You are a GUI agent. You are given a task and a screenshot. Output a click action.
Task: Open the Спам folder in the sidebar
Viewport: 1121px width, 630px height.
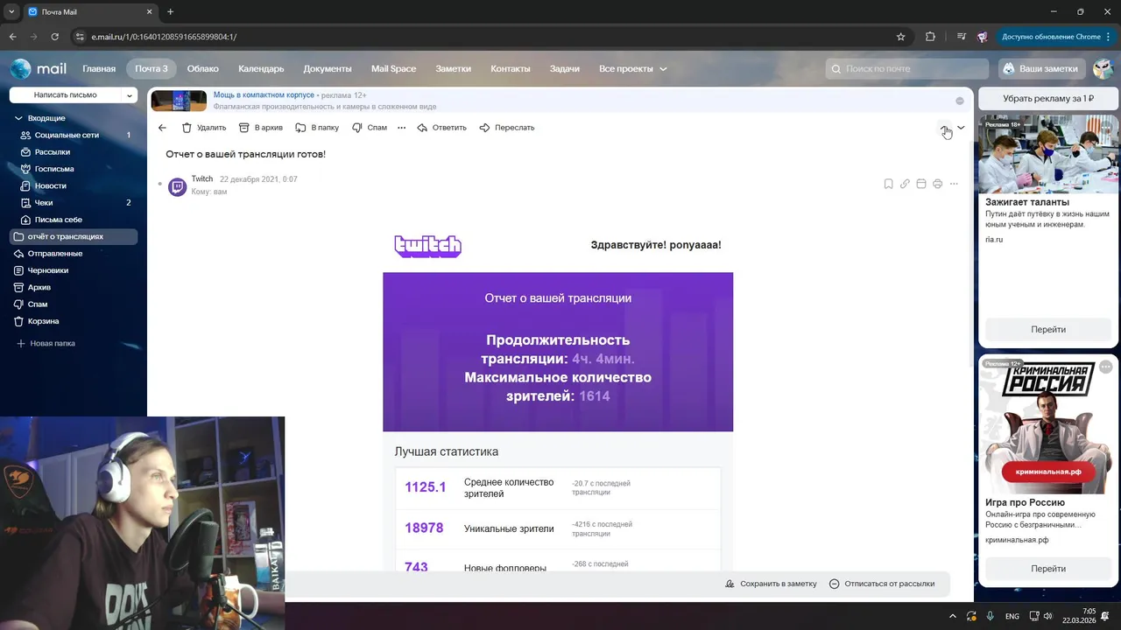pyautogui.click(x=74, y=304)
